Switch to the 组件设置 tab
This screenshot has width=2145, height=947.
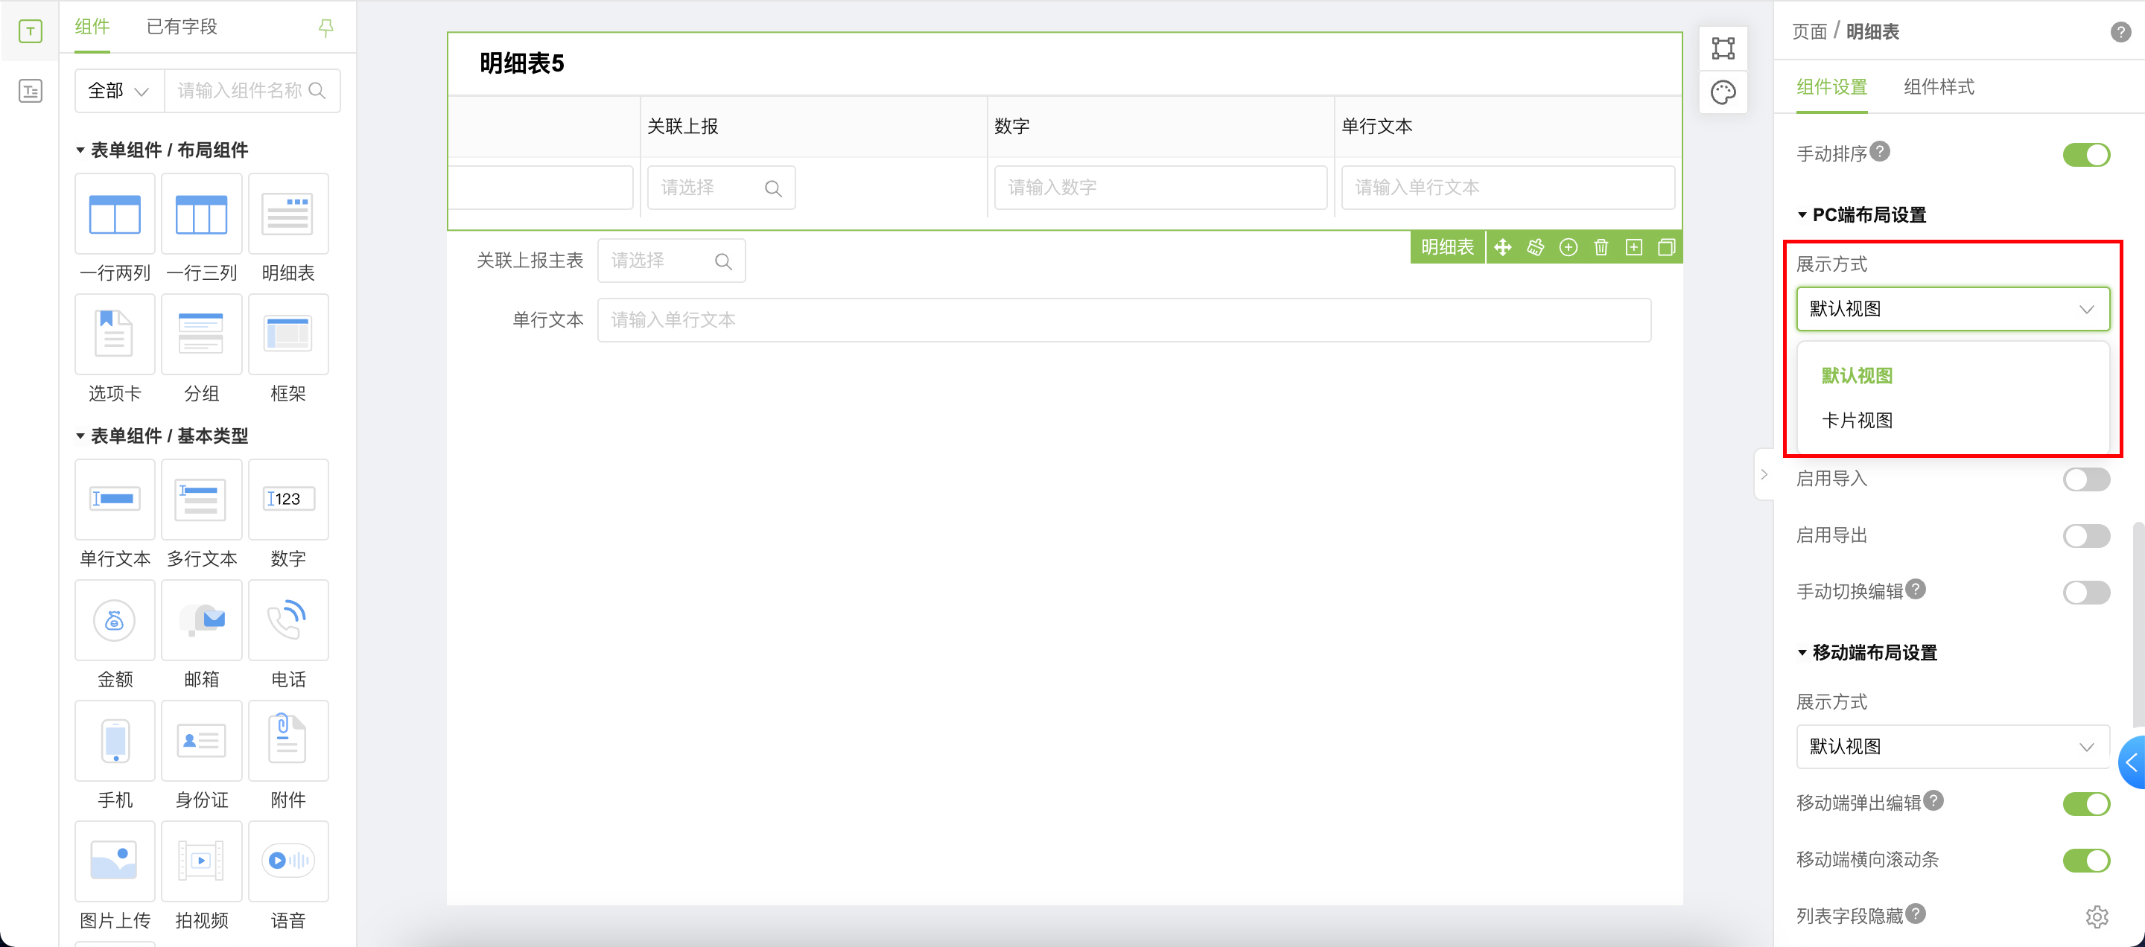(1831, 87)
